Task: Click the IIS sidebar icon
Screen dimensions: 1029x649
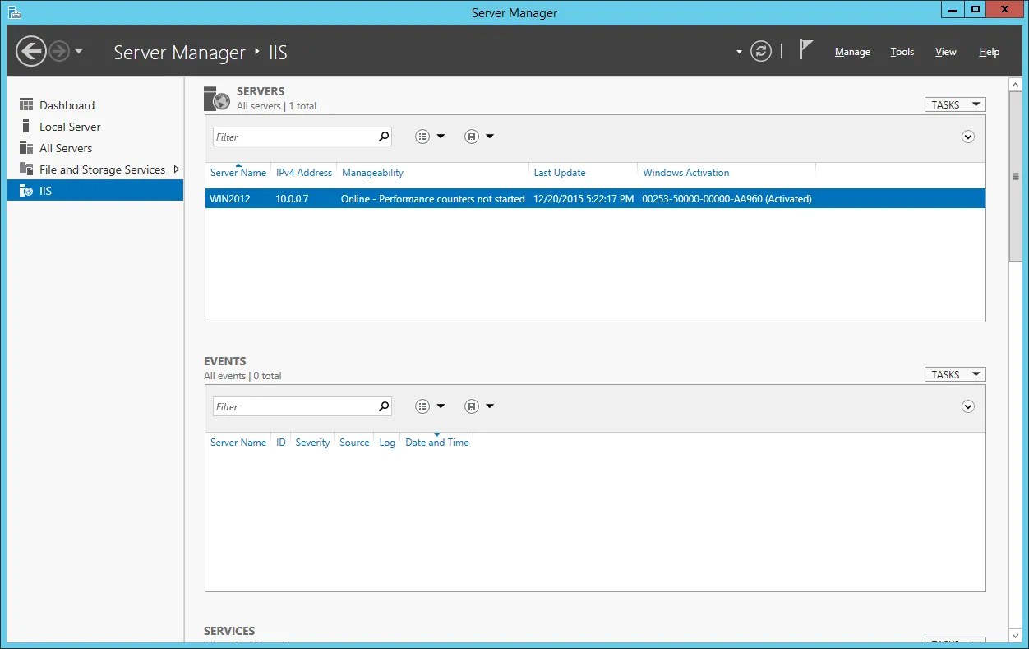Action: coord(25,191)
